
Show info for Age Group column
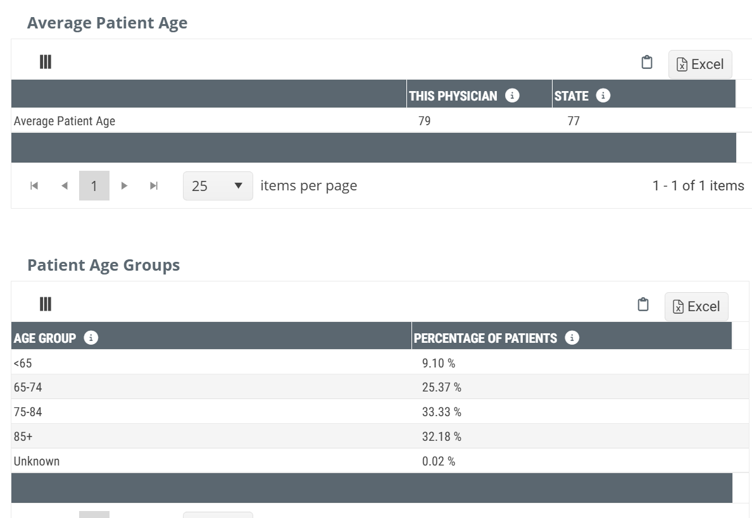point(91,338)
